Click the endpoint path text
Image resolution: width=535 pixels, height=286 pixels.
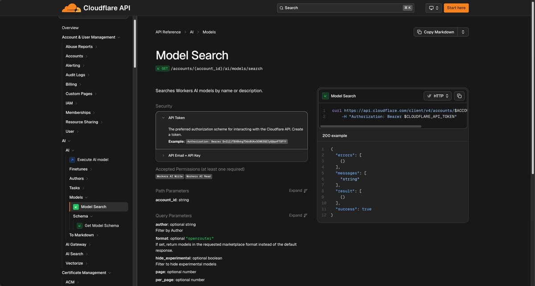pos(217,69)
